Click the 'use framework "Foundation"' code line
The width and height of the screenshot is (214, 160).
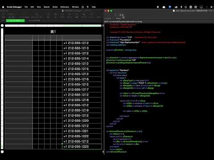119,40
